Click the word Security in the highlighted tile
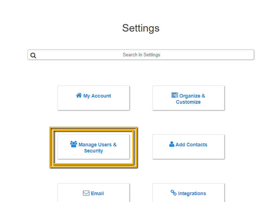 coord(93,151)
